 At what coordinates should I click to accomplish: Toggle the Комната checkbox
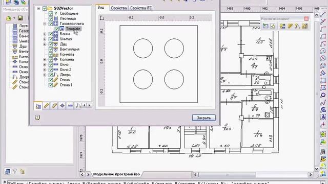(51, 55)
